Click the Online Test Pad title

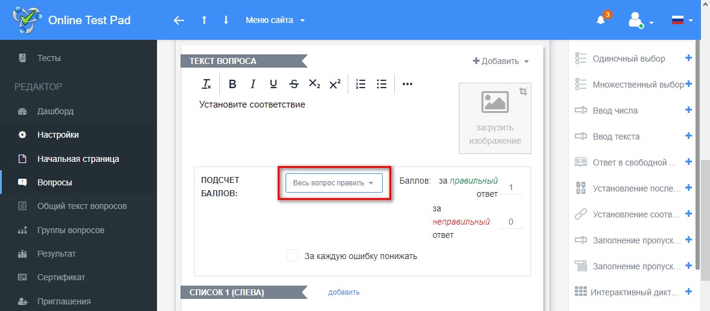pyautogui.click(x=89, y=20)
